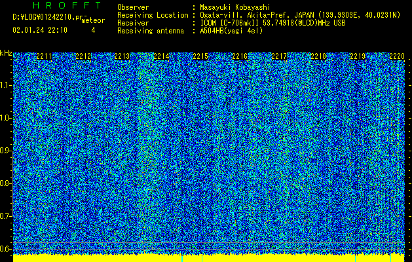412x262 pixels.
Task: Click the Receiver label
Action: [x=133, y=23]
